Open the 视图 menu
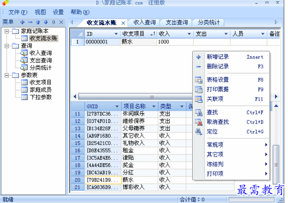The image size is (288, 203). pos(40,12)
